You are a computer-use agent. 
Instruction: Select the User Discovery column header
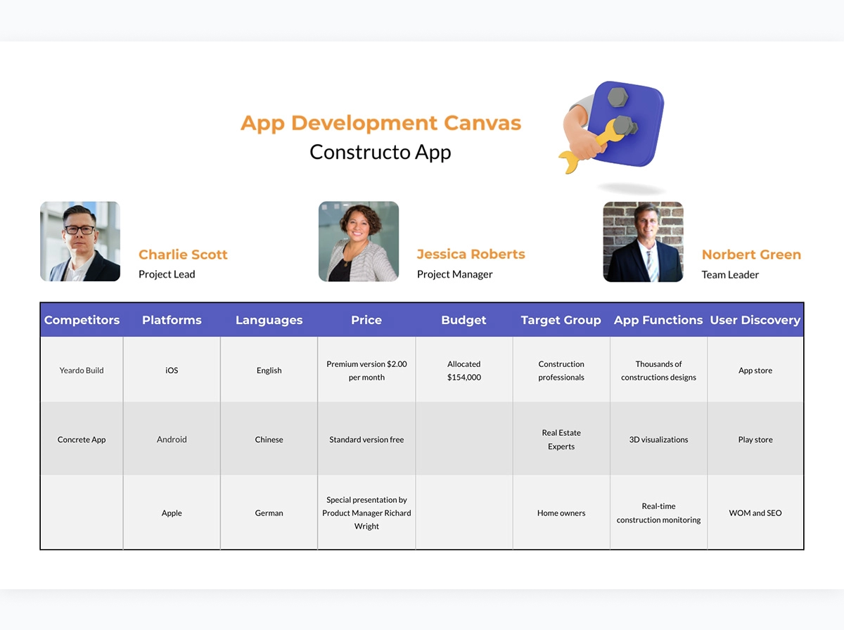click(755, 320)
